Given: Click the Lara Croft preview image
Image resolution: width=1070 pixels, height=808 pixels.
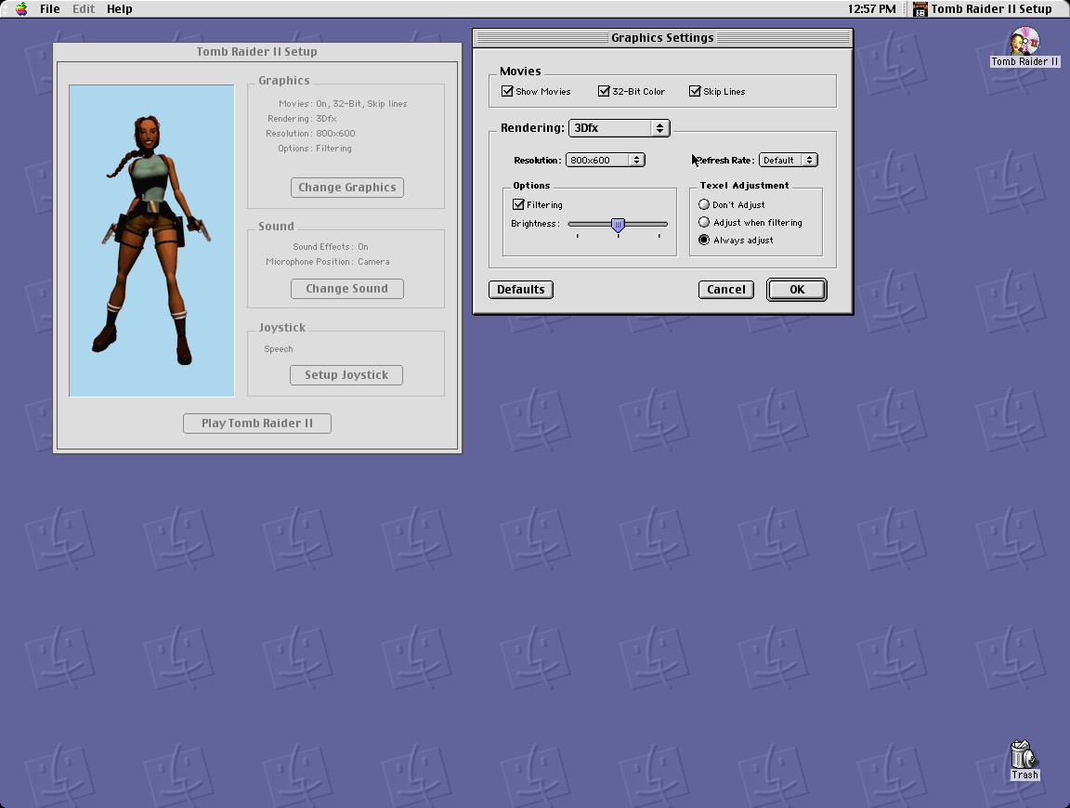Looking at the screenshot, I should (151, 241).
